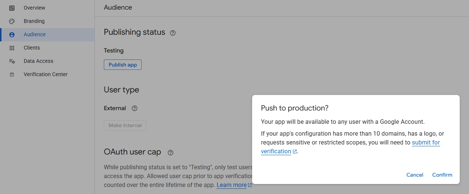Click the Verification Center checkbox icon
This screenshot has width=469, height=194.
12,74
